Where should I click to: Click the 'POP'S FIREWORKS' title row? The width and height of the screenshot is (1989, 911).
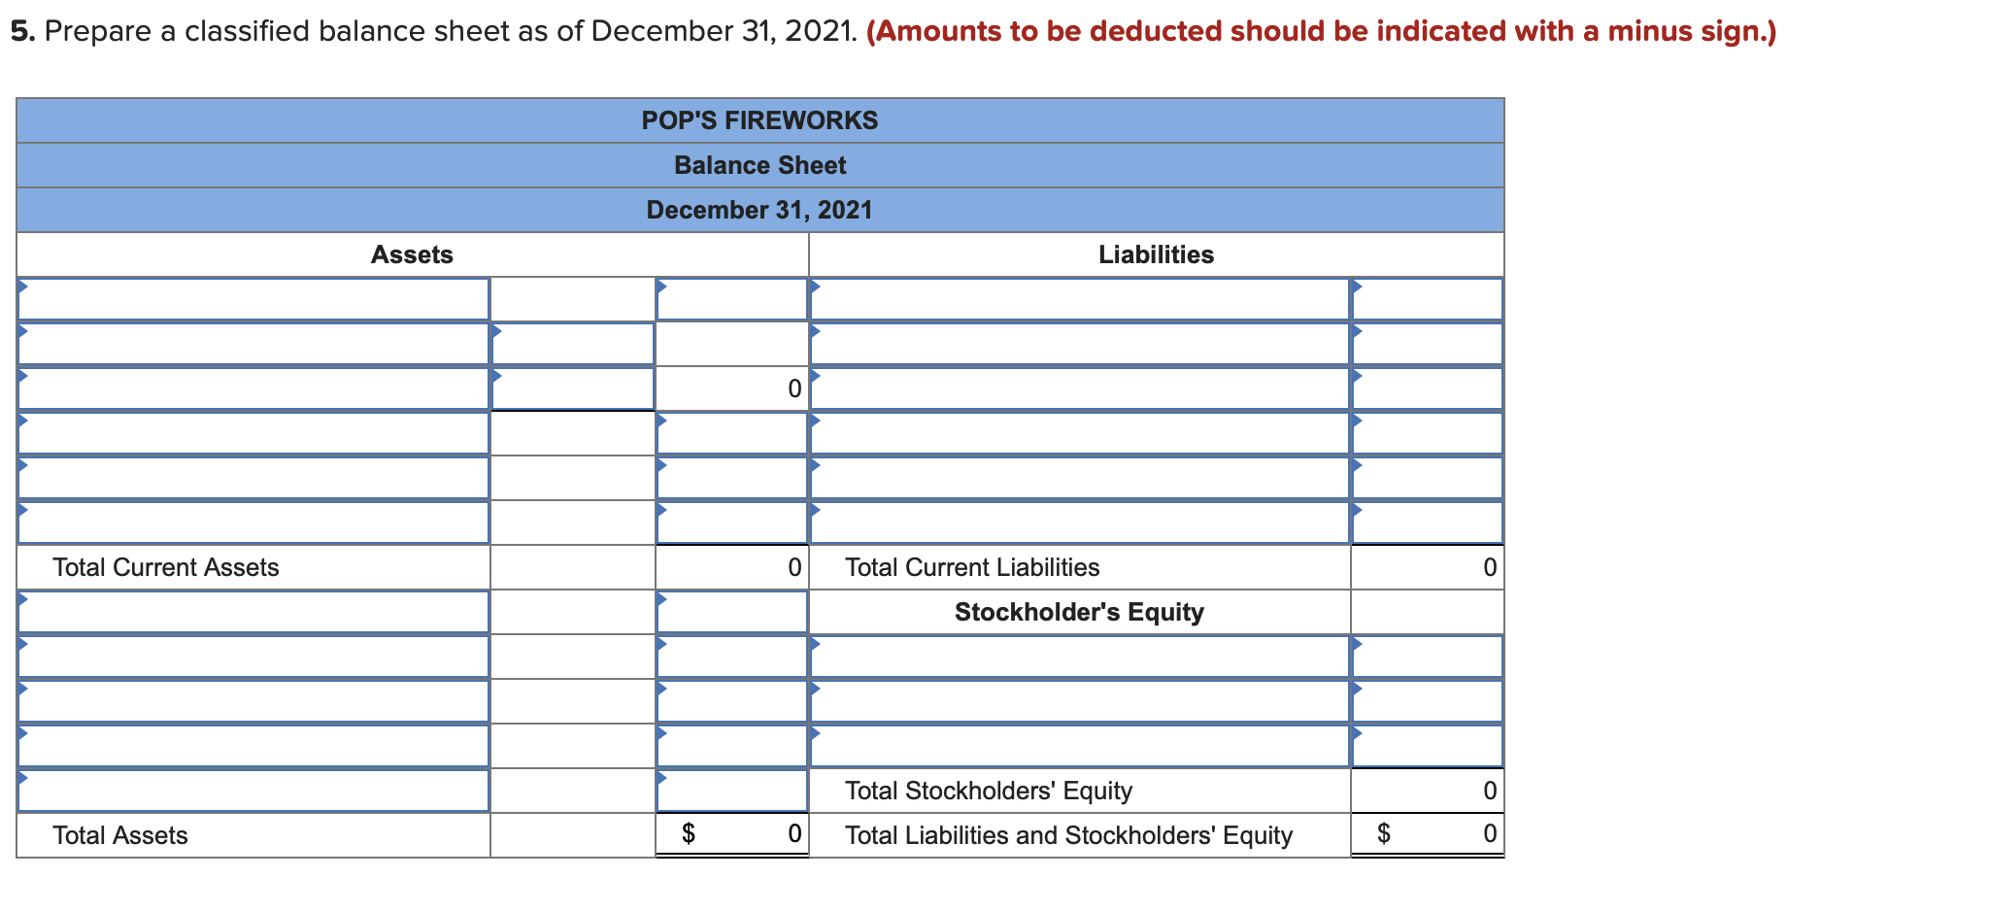tap(760, 120)
